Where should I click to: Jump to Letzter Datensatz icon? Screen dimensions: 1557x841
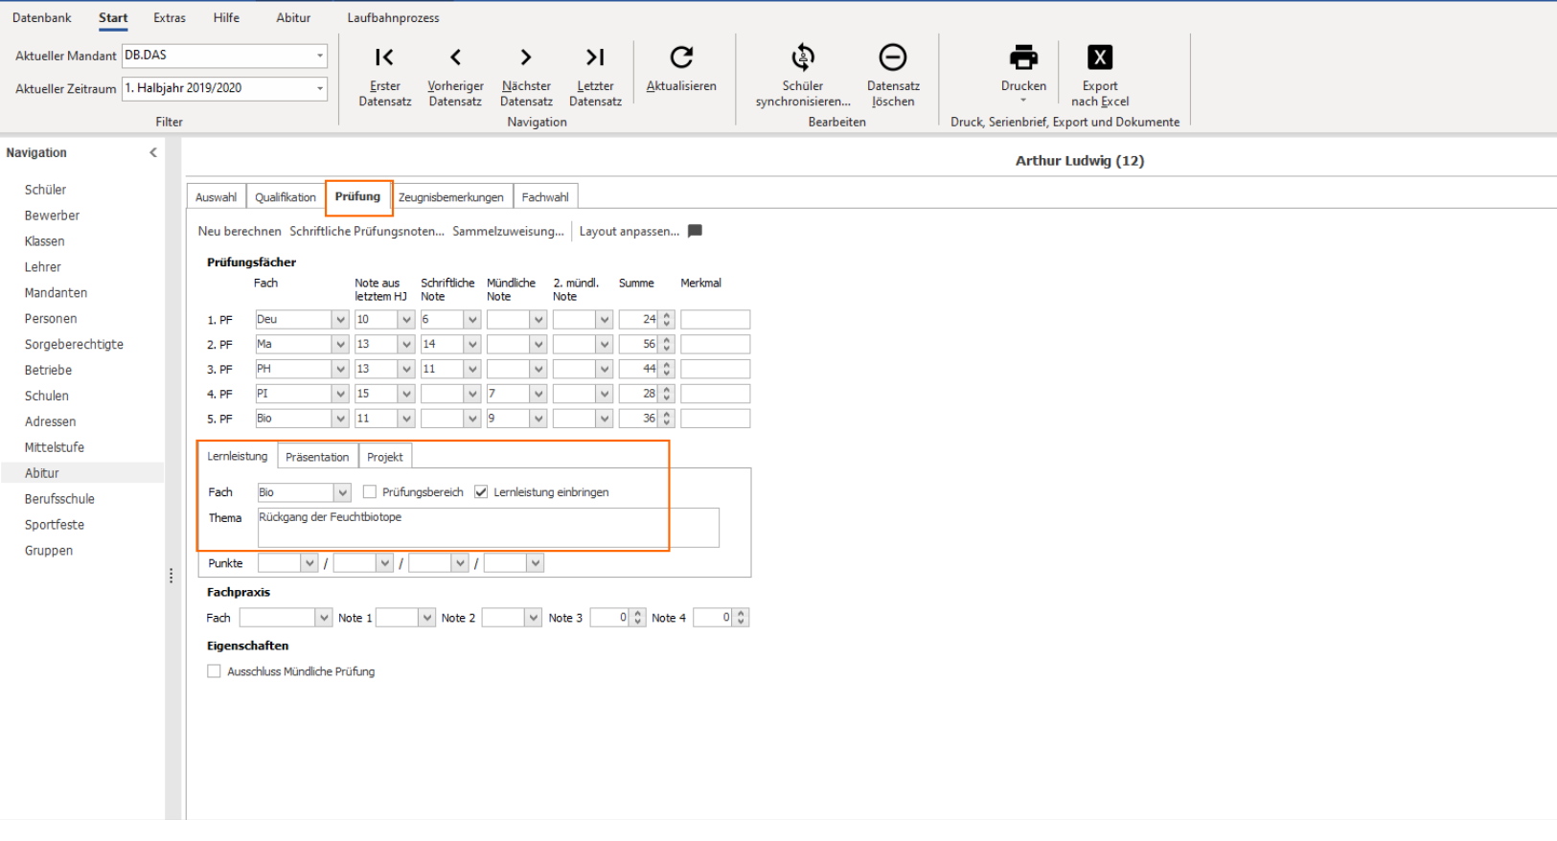coord(595,57)
